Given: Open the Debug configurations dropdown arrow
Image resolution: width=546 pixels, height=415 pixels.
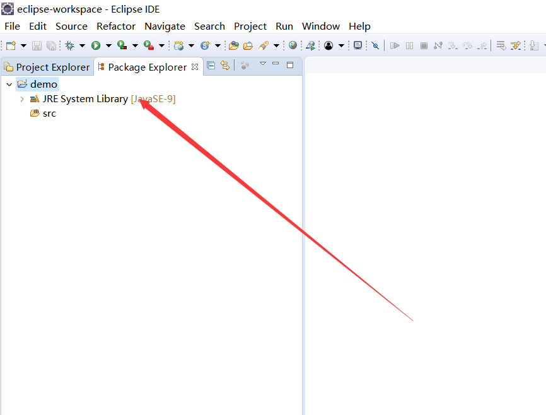Looking at the screenshot, I should [82, 45].
